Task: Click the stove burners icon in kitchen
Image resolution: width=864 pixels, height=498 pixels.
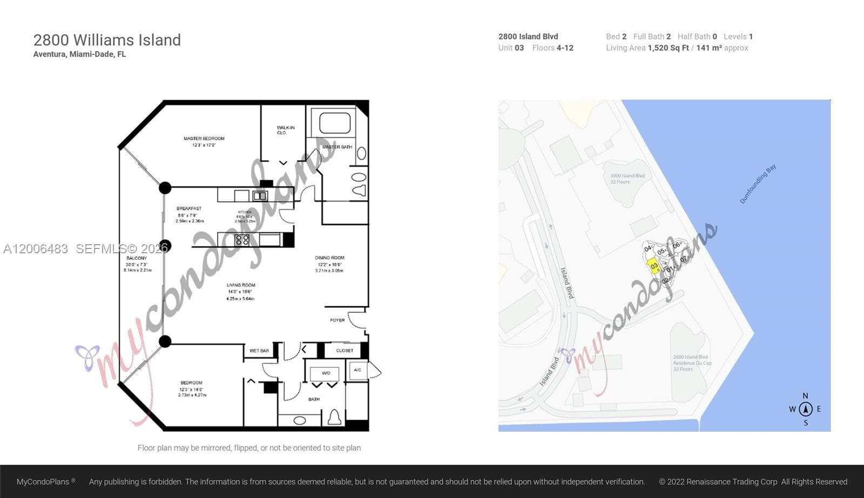Action: point(242,240)
